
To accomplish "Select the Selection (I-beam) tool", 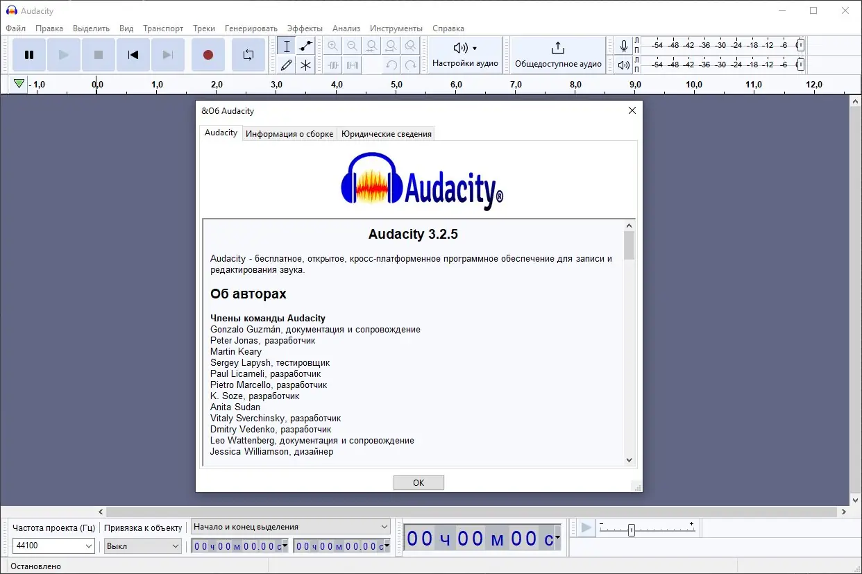I will pyautogui.click(x=287, y=47).
